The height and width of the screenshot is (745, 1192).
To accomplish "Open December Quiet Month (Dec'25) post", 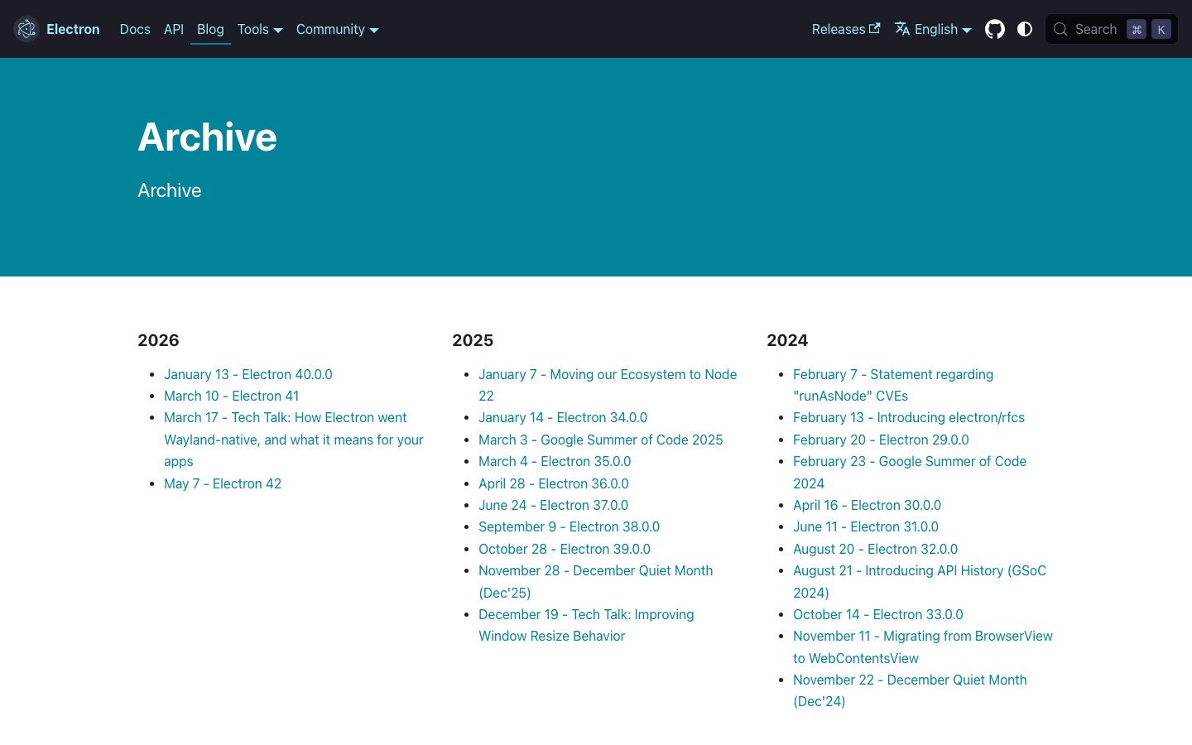I will pyautogui.click(x=596, y=581).
